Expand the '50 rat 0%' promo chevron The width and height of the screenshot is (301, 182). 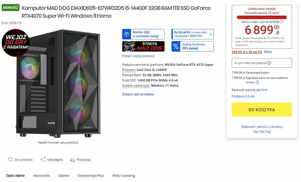tap(211, 34)
